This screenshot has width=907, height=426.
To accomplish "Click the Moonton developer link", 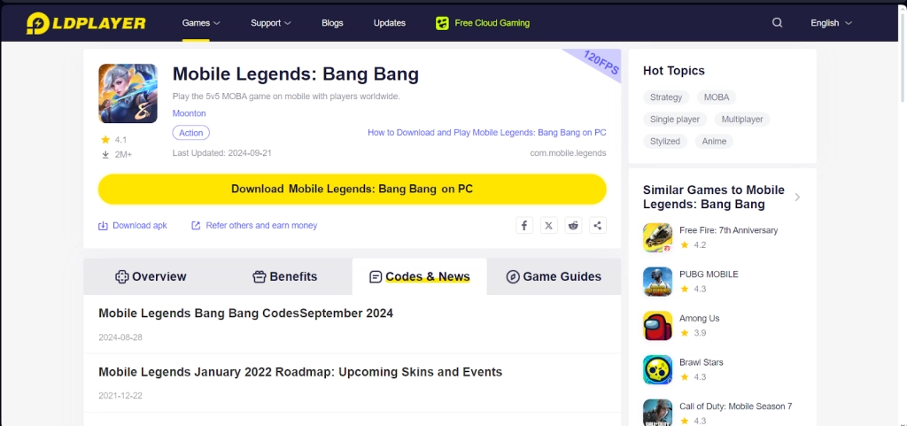I will click(190, 113).
